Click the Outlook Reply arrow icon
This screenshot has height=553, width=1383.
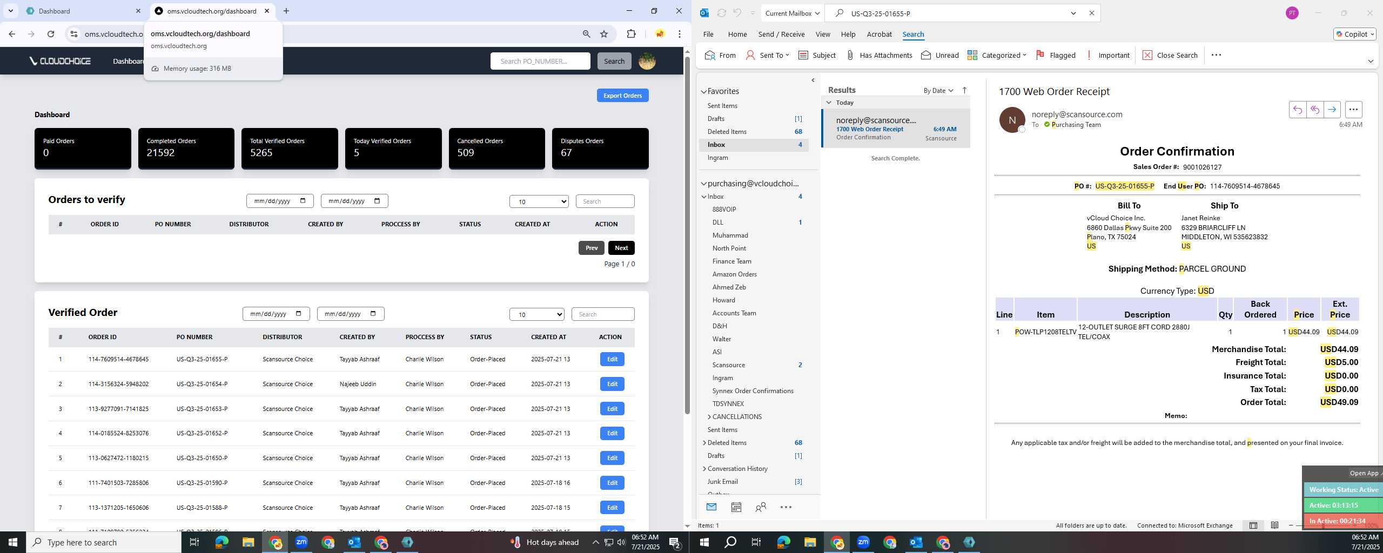click(x=1297, y=110)
